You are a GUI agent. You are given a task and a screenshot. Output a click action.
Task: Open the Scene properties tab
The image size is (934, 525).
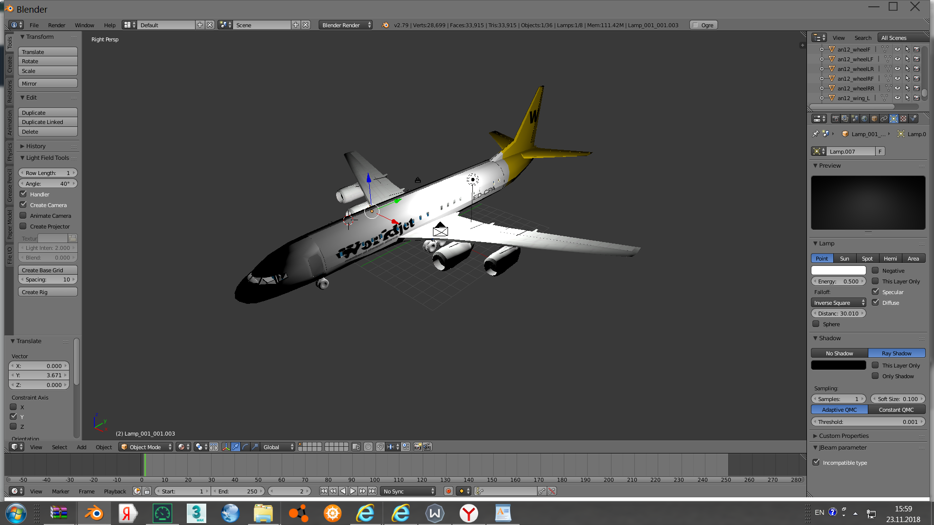click(855, 119)
